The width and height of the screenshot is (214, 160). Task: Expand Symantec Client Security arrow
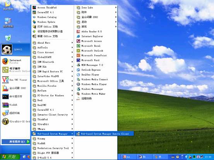72,115
